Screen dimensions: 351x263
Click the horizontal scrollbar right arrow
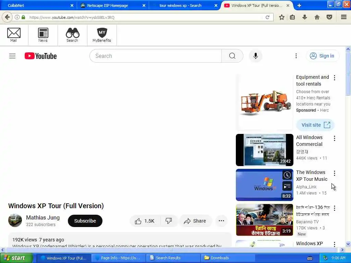coord(342,250)
